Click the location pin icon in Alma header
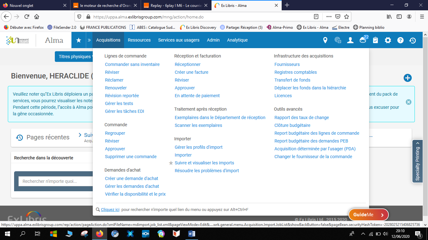The width and height of the screenshot is (428, 240). click(325, 40)
